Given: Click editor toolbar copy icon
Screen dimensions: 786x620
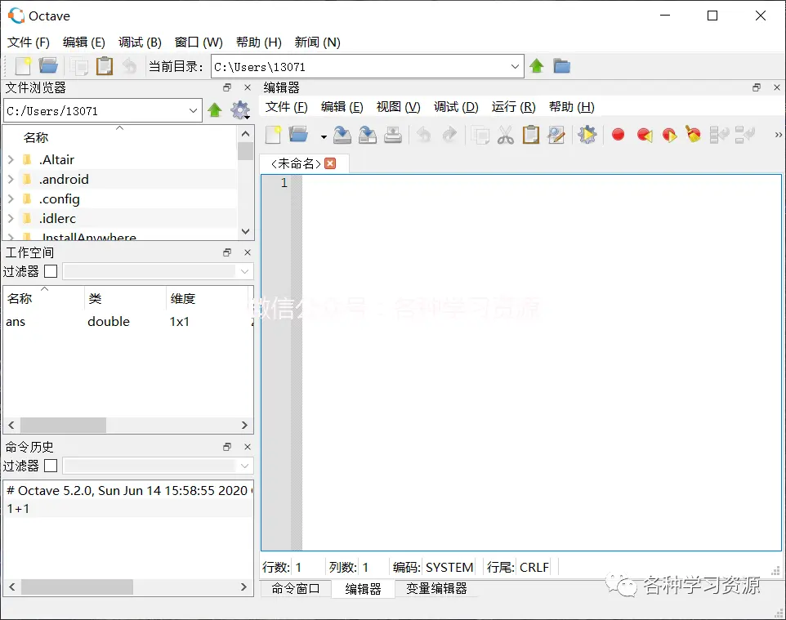Looking at the screenshot, I should pos(480,135).
